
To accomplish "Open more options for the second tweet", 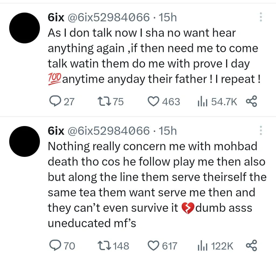I will pyautogui.click(x=261, y=131).
